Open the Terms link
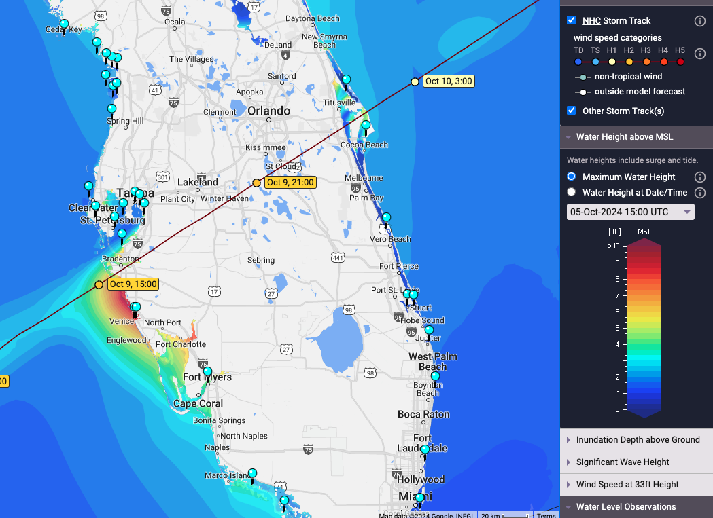 [546, 515]
